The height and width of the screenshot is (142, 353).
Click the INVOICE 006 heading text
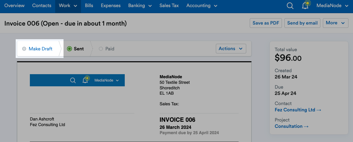(177, 120)
